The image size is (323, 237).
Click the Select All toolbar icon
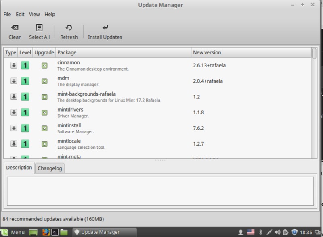click(x=39, y=28)
